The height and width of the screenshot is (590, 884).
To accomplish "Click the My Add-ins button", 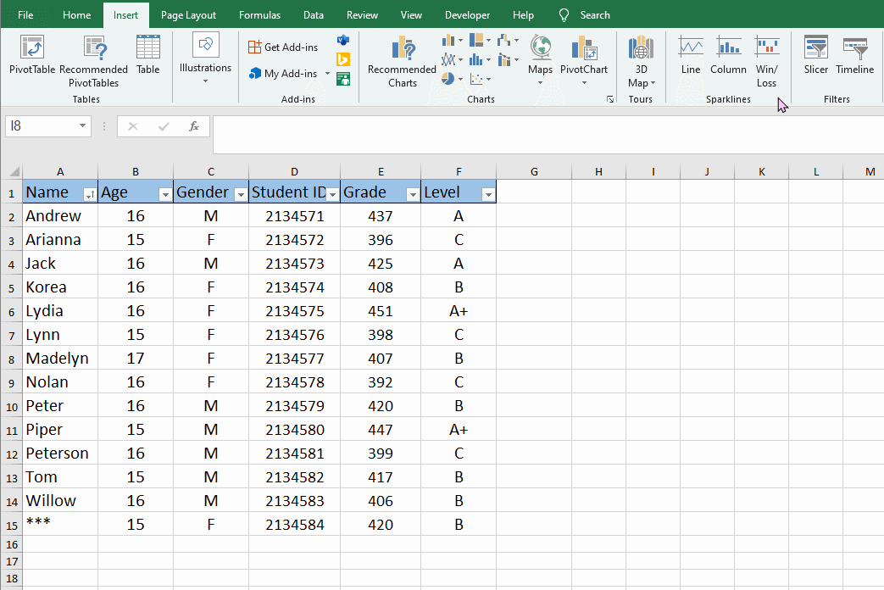I will click(x=283, y=74).
